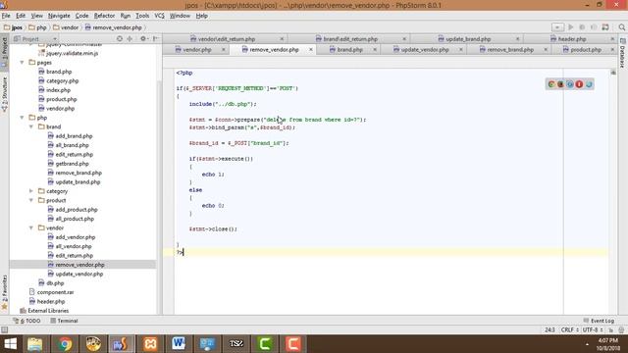Open Chrome browser preview icon in editor
The image size is (628, 353).
point(551,84)
